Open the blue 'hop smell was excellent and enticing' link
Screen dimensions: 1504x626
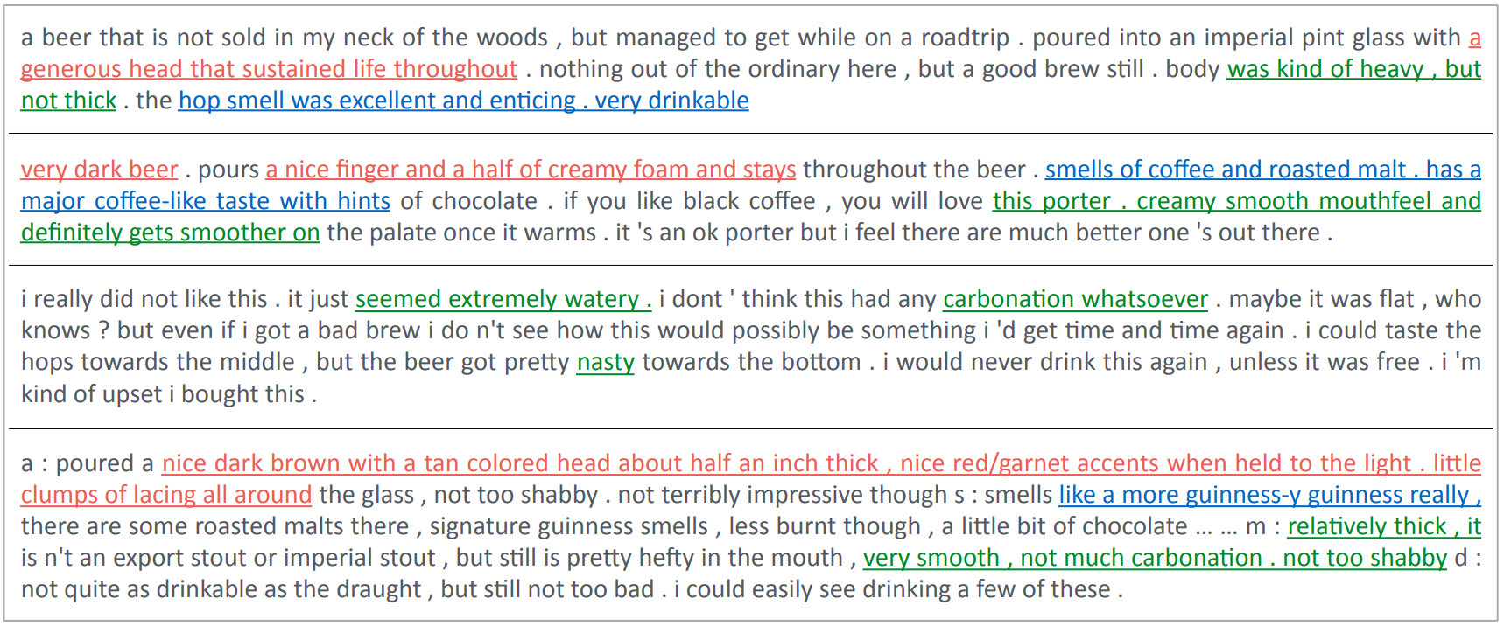point(376,101)
